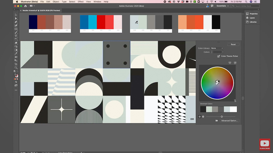The height and width of the screenshot is (153, 273).
Task: Select the Type tool
Action: [16, 36]
